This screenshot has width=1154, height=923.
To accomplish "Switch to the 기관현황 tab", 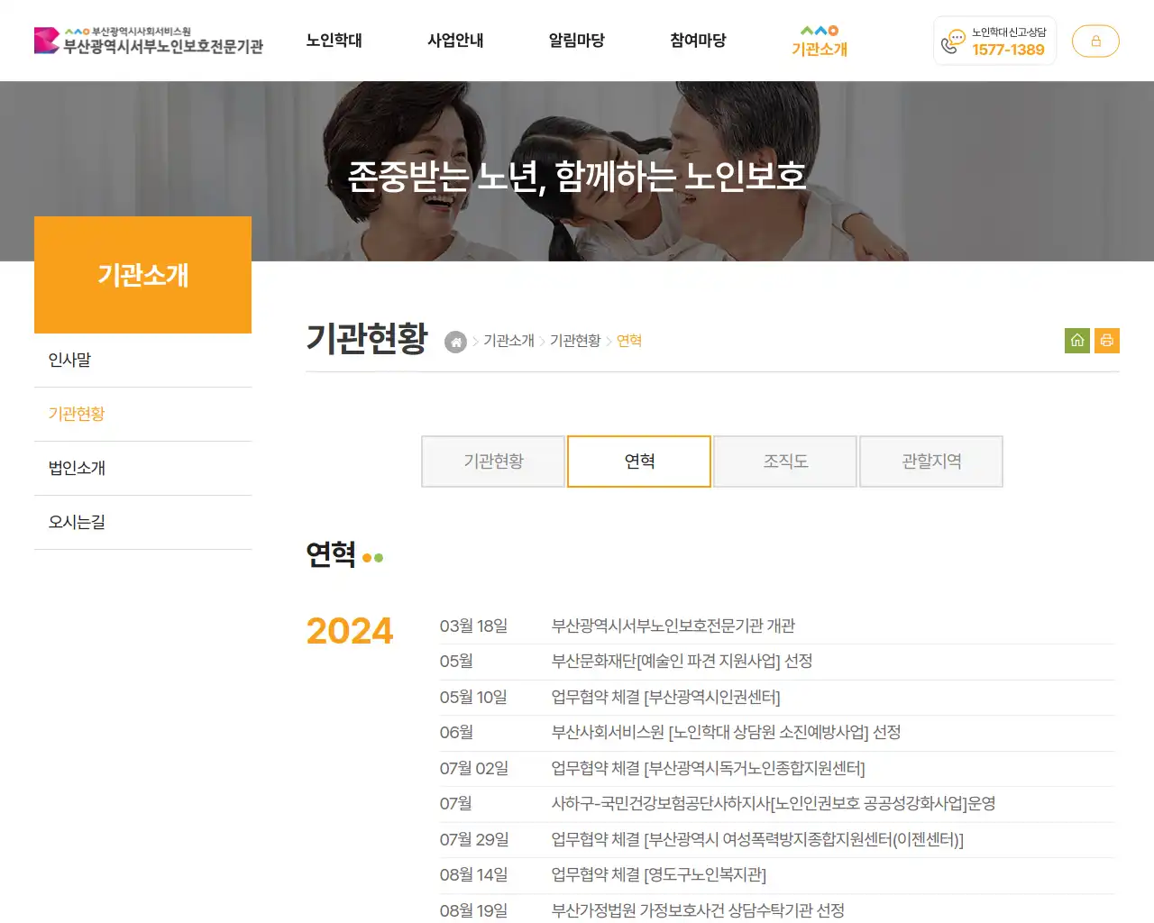I will pyautogui.click(x=493, y=461).
